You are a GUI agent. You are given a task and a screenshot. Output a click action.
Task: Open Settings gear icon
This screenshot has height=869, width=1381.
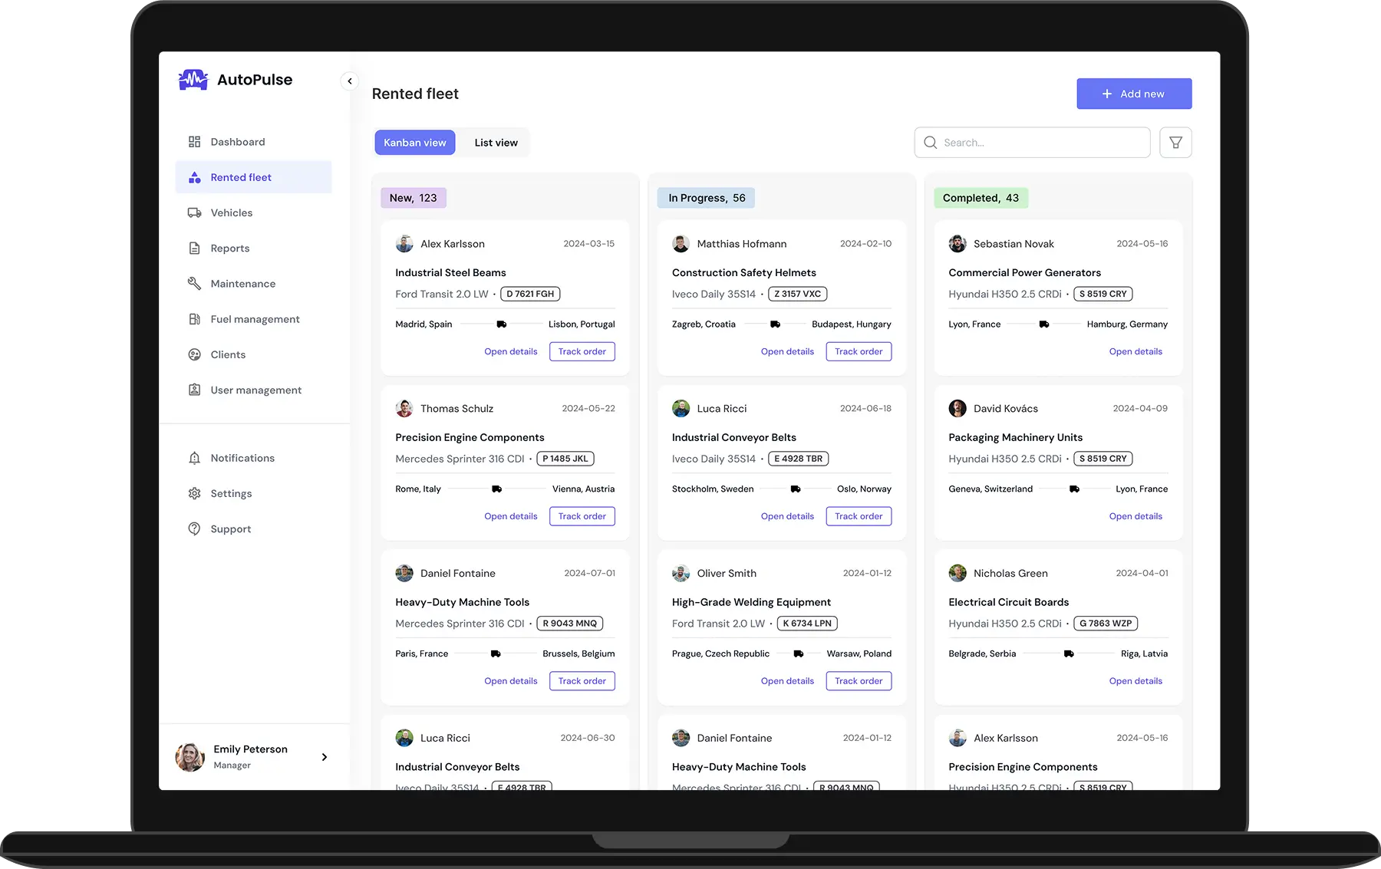click(x=195, y=494)
